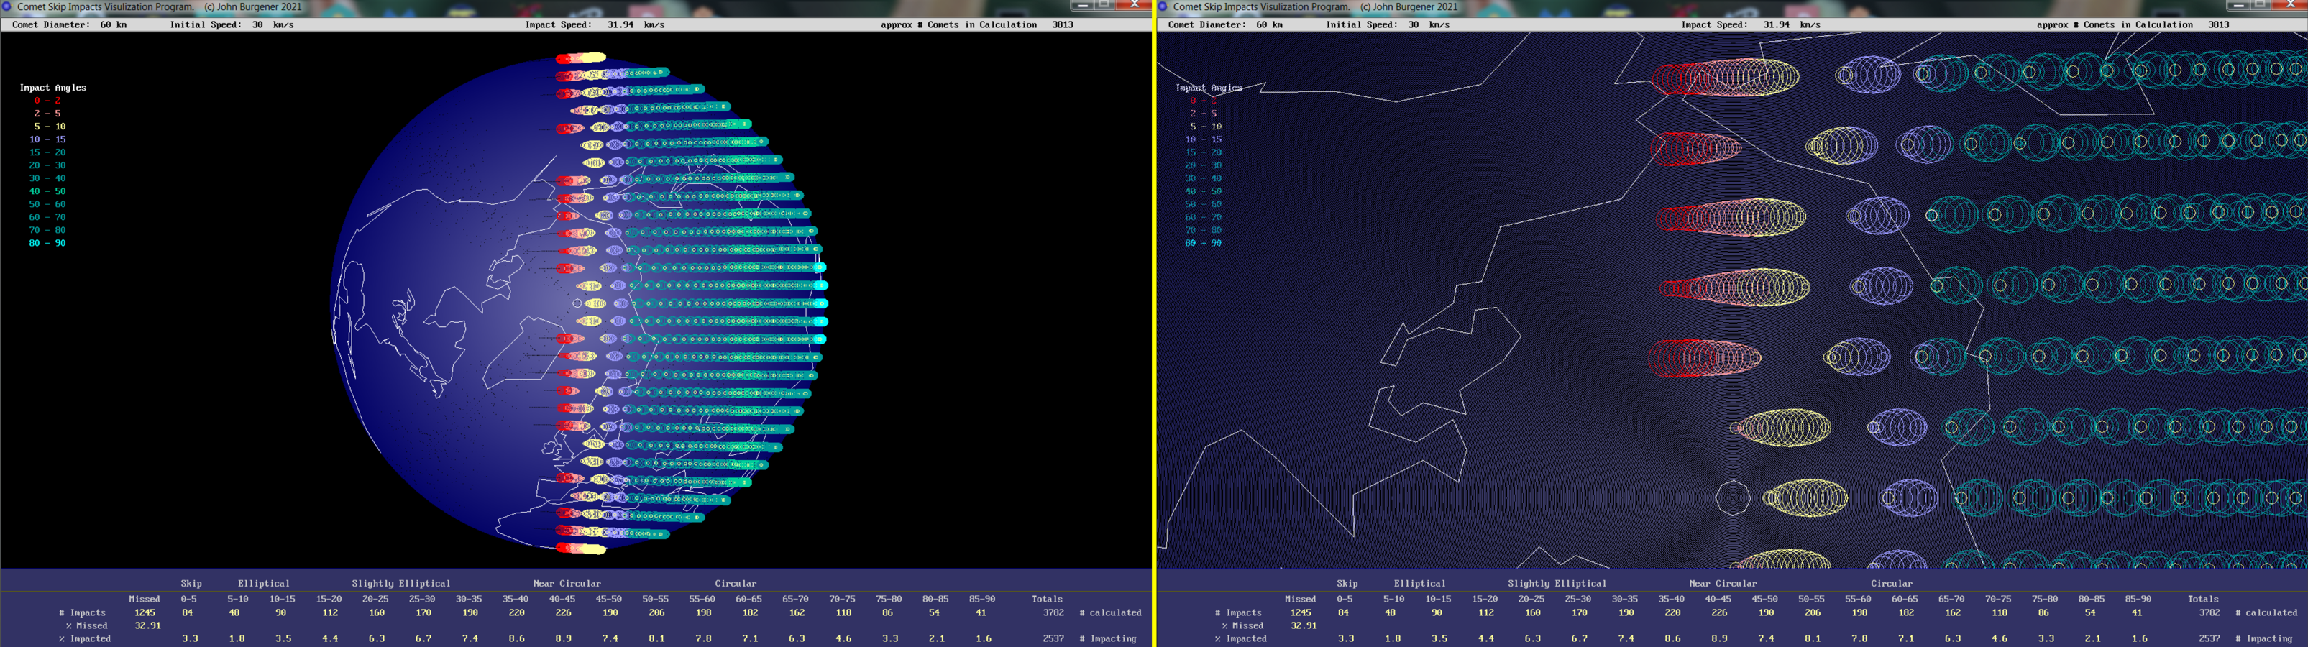
Task: Click the Comets in Calculation 3813 value, right window
Action: click(2218, 25)
